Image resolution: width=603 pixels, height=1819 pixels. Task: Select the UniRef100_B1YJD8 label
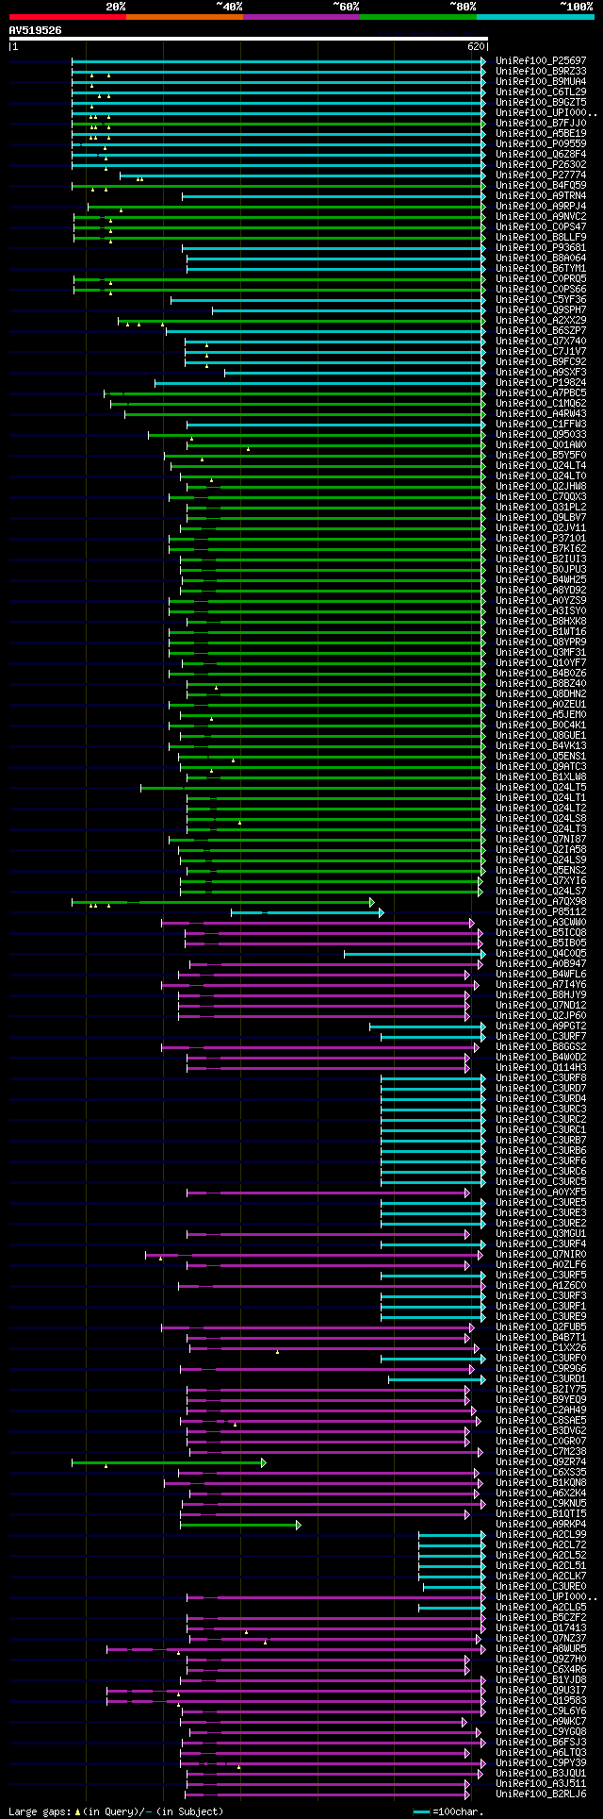[x=541, y=1679]
